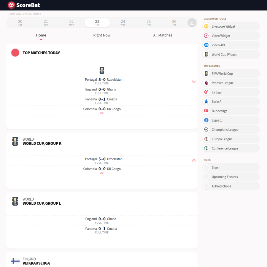Click the Group L World Cup trophy icon
The width and height of the screenshot is (267, 267).
15,201
